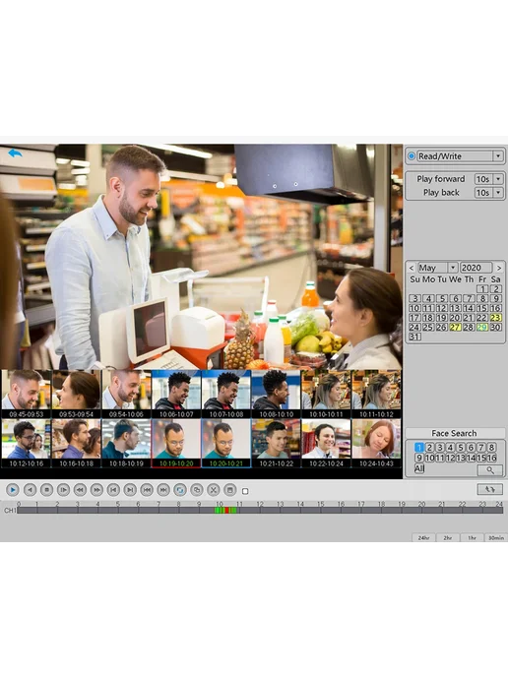Screen dimensions: 508x677
Task: Select May 29 in the calendar
Action: tap(482, 328)
